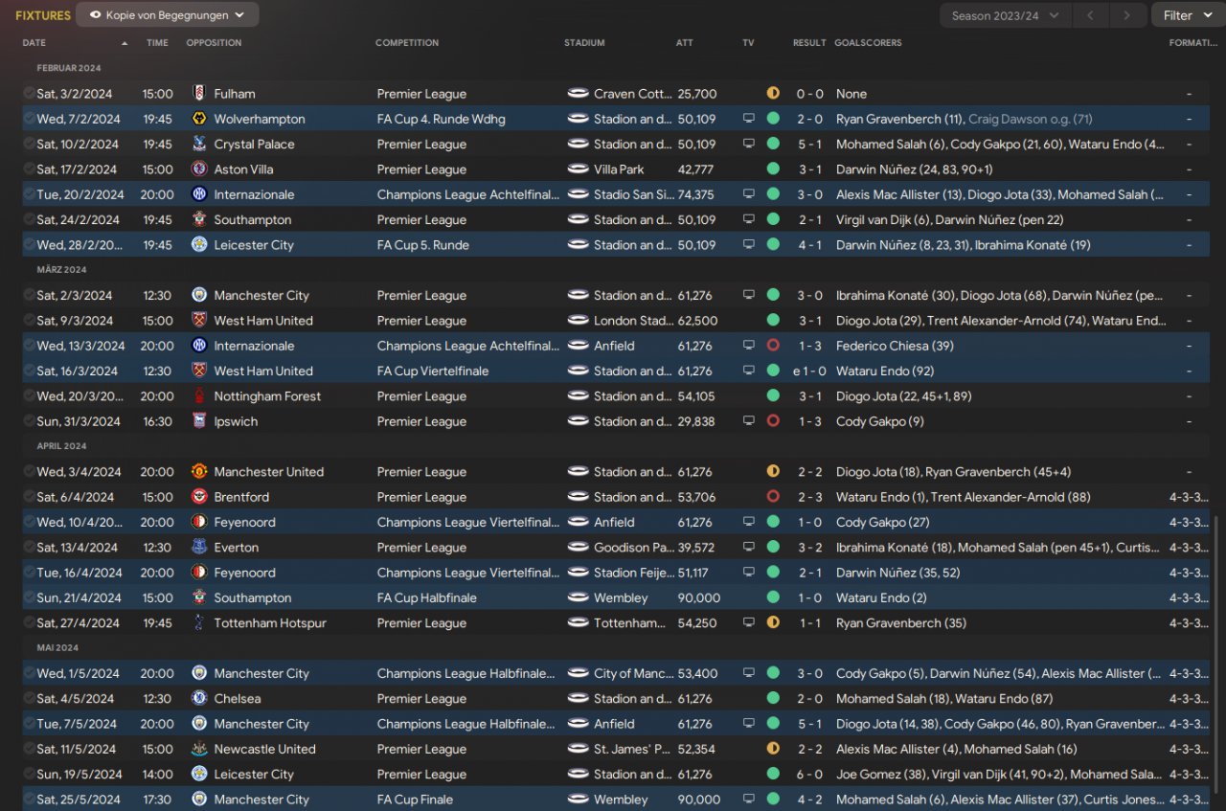Sort by the RESULT column header

pyautogui.click(x=809, y=43)
